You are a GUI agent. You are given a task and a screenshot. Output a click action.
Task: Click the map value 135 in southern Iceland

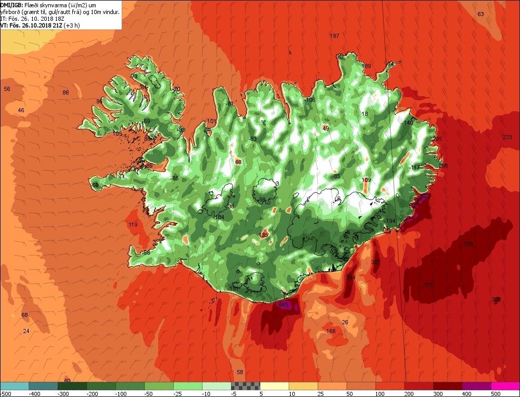point(263,235)
